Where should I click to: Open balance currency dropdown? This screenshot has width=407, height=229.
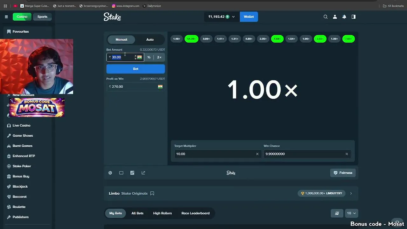point(222,17)
